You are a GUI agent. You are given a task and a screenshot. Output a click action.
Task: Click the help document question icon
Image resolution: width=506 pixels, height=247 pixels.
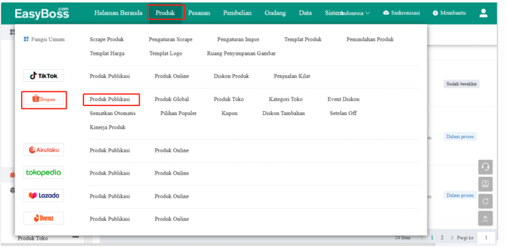pyautogui.click(x=485, y=184)
